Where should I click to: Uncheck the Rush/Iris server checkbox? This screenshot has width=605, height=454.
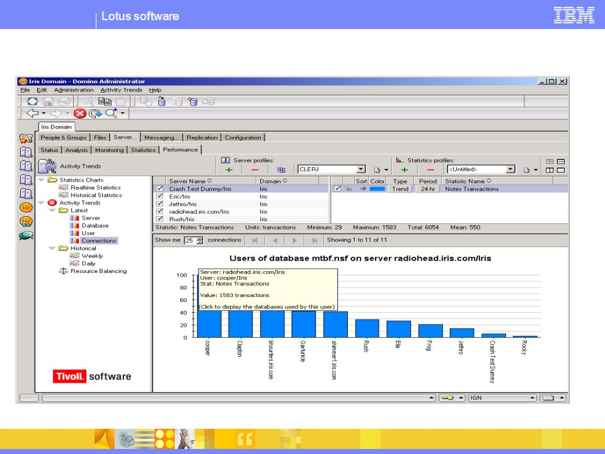click(159, 219)
